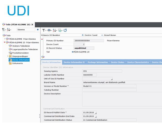Click the Issuing Agency GS1 field
The width and height of the screenshot is (162, 128).
click(x=102, y=71)
